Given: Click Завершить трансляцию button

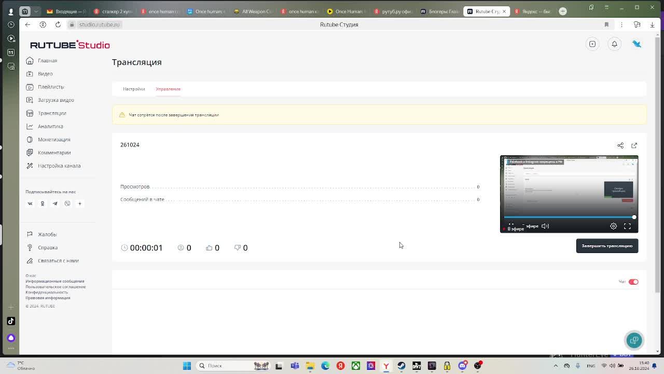Looking at the screenshot, I should (x=607, y=246).
